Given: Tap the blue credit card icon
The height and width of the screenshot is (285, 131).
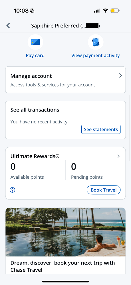Looking at the screenshot, I should [x=35, y=42].
